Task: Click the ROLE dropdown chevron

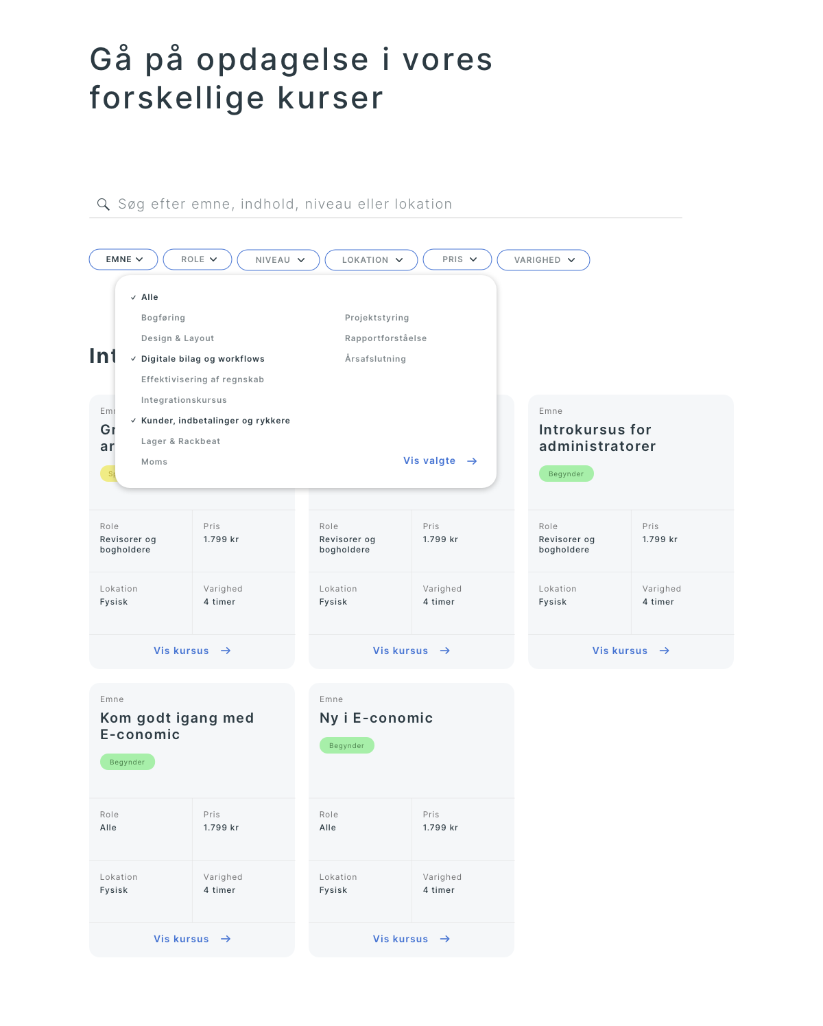Action: (x=213, y=259)
